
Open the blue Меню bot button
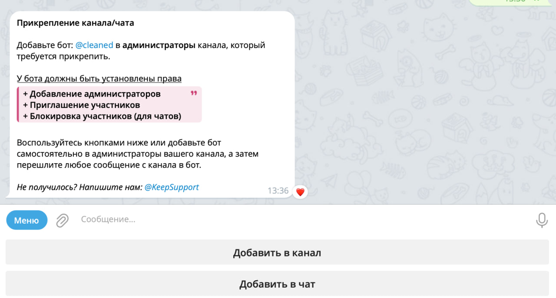[x=26, y=220]
